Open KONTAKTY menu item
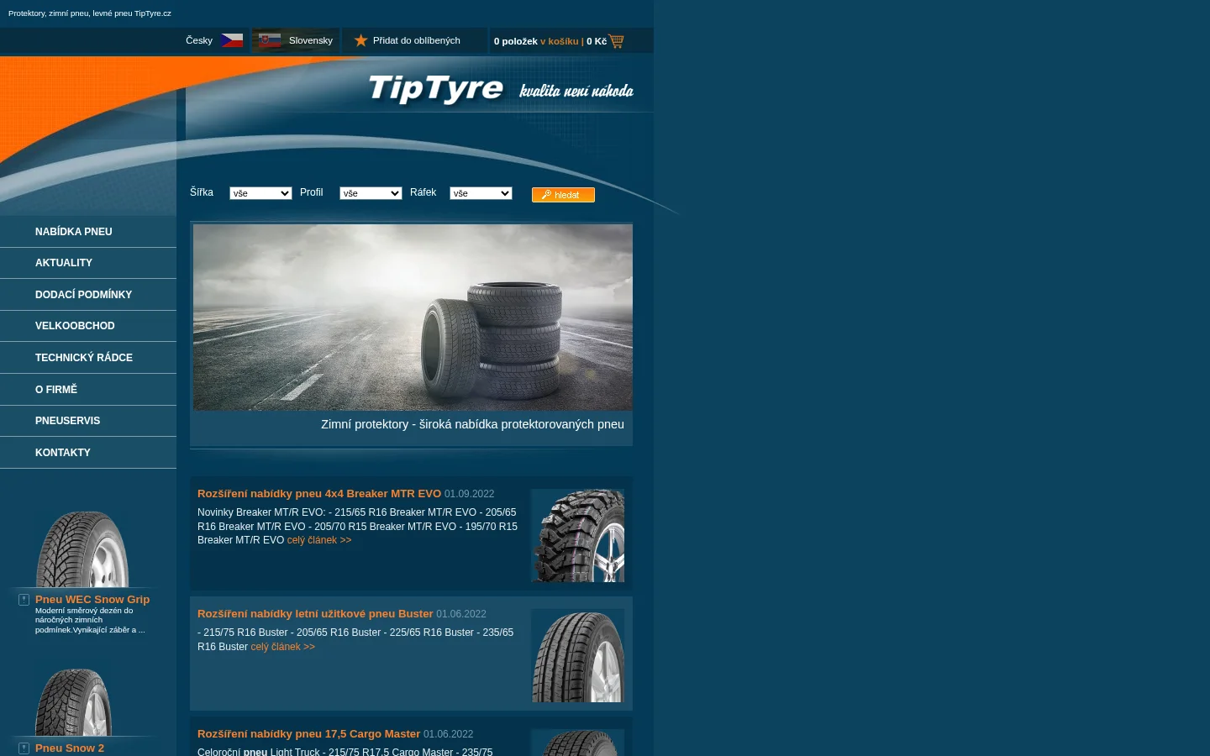Viewport: 1210px width, 756px height. click(x=88, y=453)
